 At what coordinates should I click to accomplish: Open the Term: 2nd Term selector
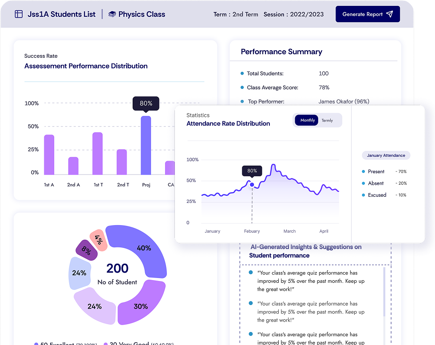tap(236, 14)
